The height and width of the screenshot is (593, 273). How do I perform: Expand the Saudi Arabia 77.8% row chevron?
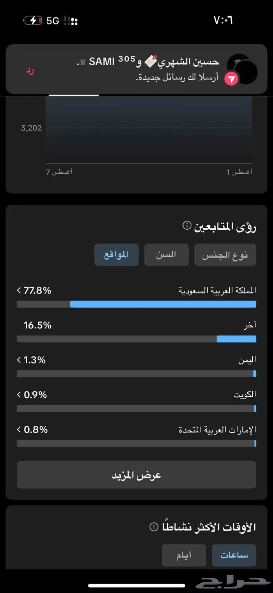[x=19, y=291]
